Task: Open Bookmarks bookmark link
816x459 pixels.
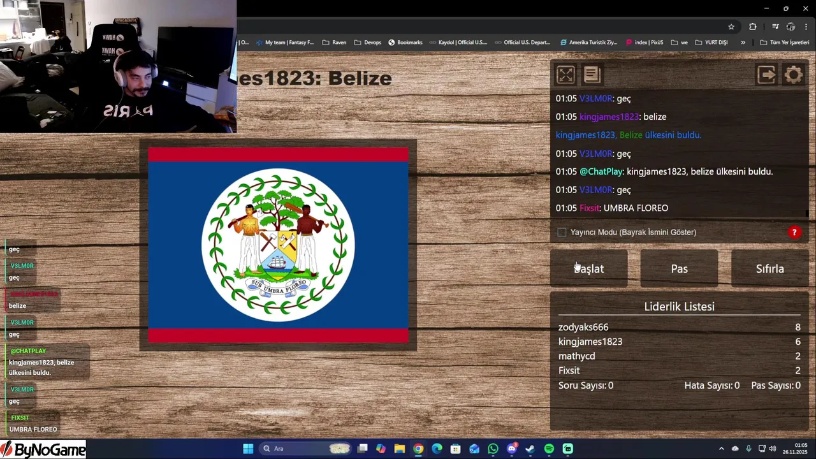Action: click(405, 42)
